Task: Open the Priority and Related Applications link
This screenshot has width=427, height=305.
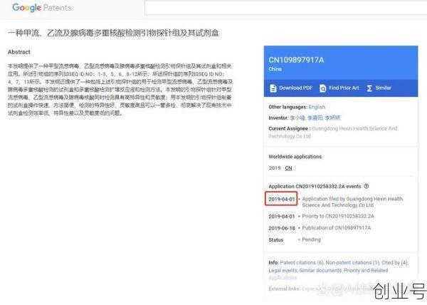Action: click(328, 274)
